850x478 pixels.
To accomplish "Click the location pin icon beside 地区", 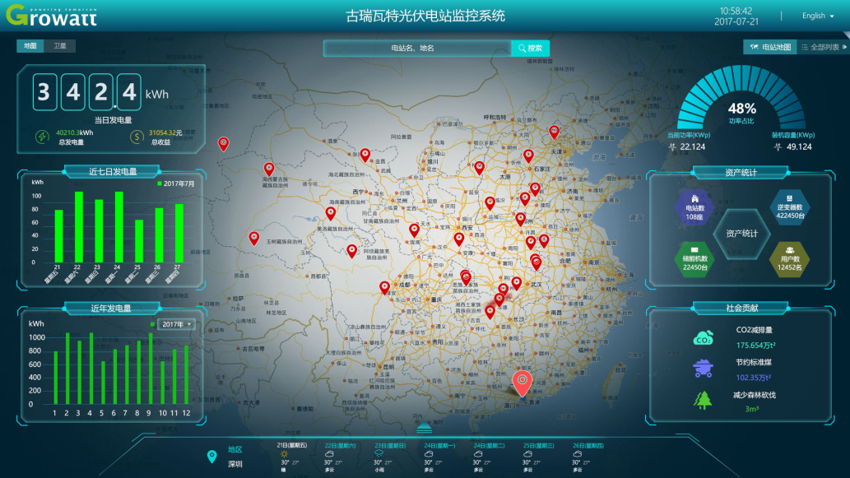I will 212,456.
